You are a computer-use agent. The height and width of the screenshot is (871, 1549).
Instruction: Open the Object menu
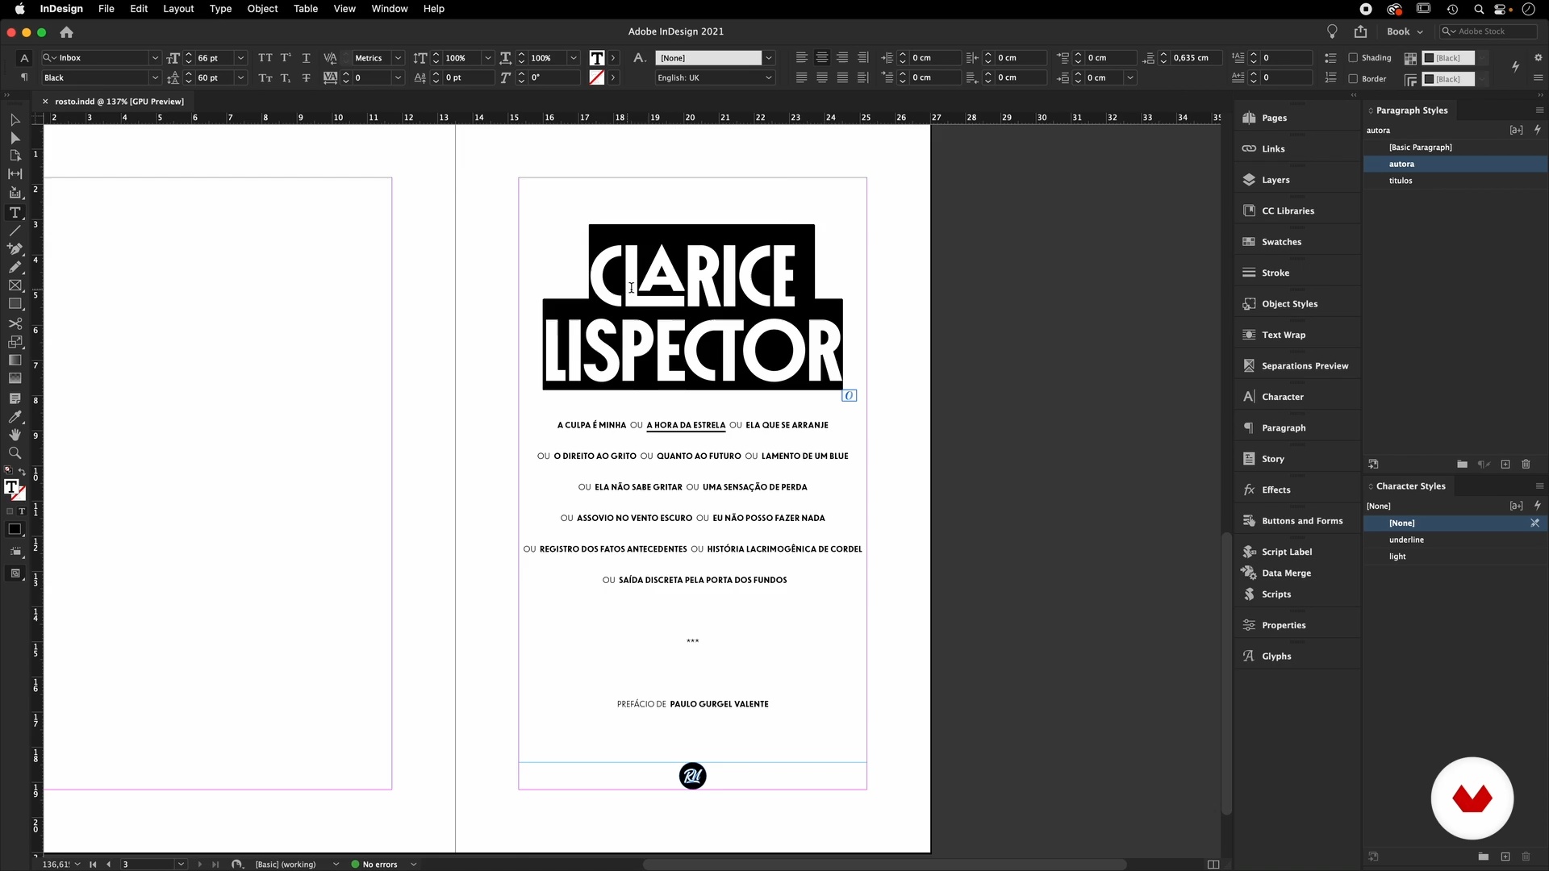pos(262,9)
